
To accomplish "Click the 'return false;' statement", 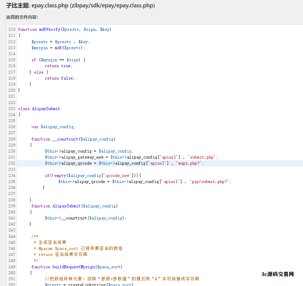I will tap(60, 78).
